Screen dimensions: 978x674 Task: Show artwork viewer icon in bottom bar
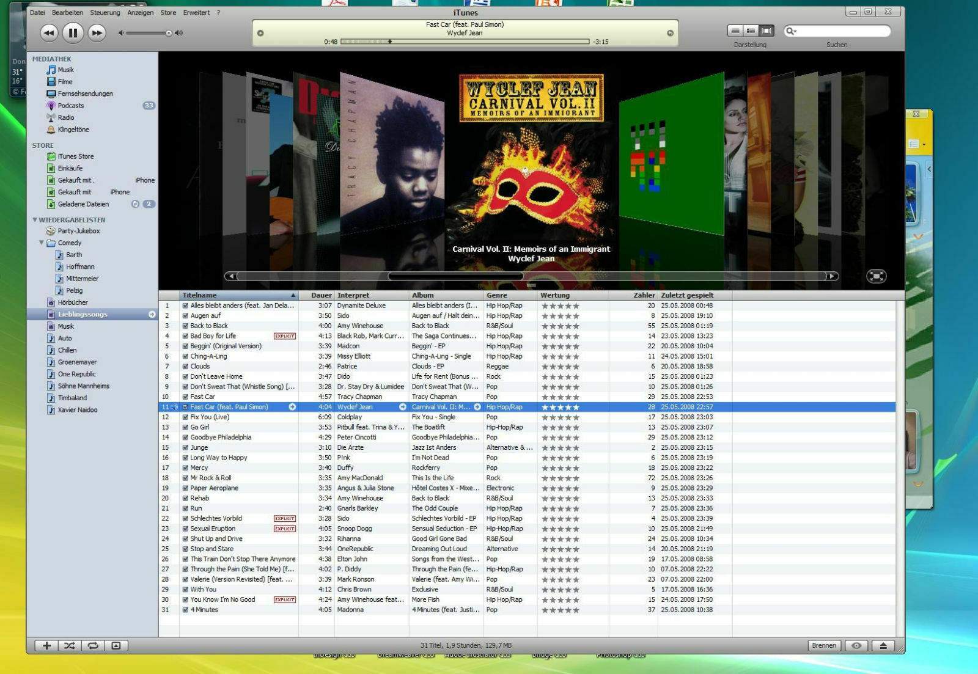(116, 645)
